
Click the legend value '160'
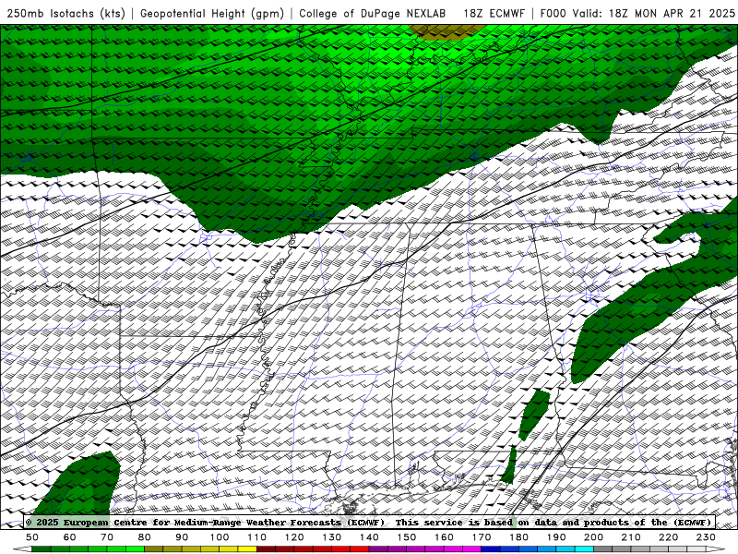[444, 537]
